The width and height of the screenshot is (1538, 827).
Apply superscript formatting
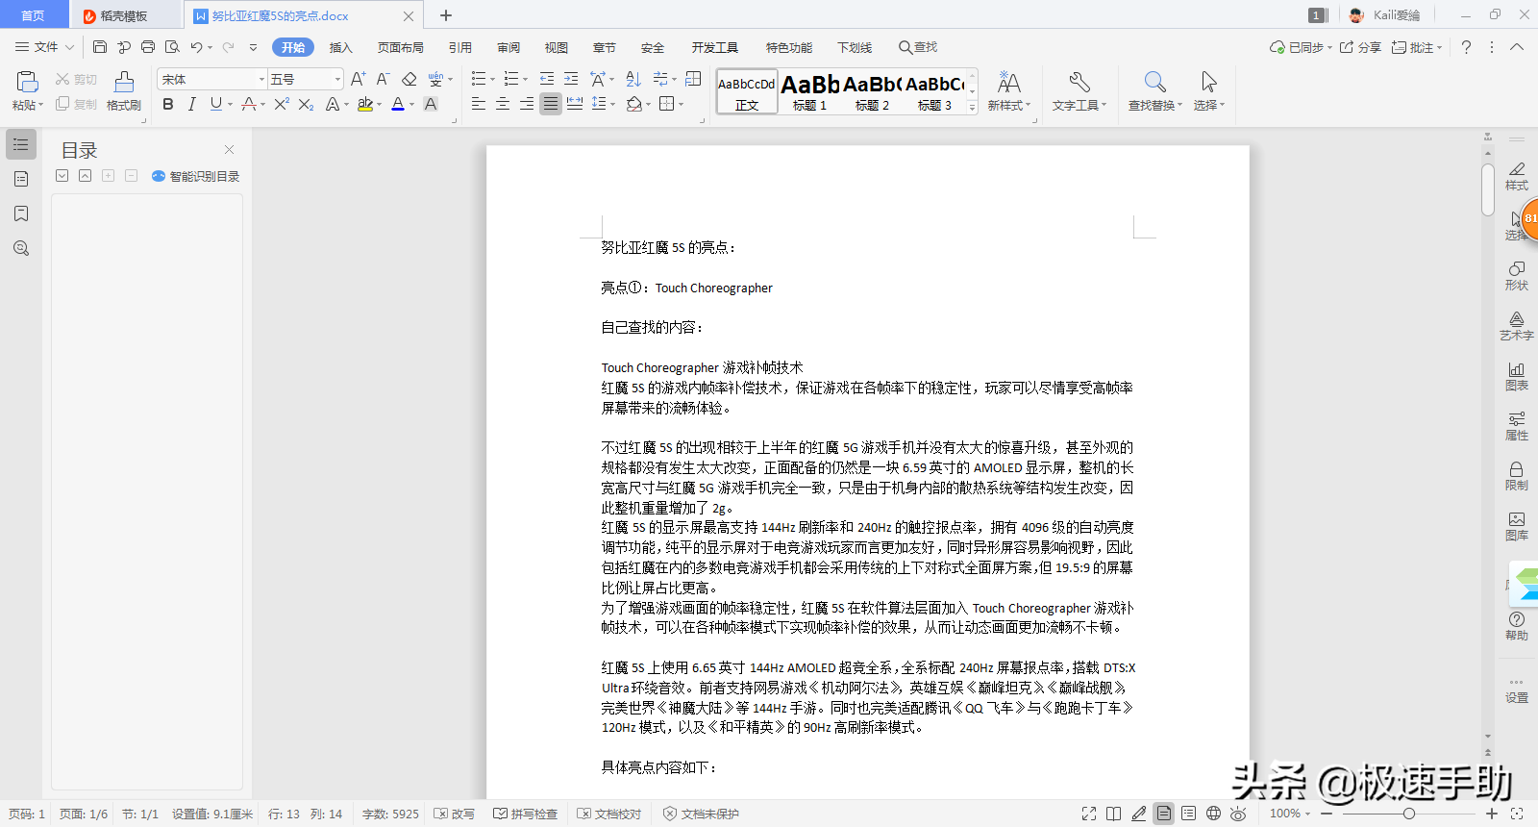282,104
